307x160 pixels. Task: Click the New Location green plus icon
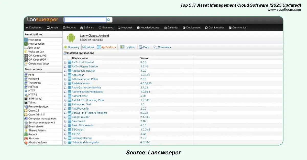(26, 44)
